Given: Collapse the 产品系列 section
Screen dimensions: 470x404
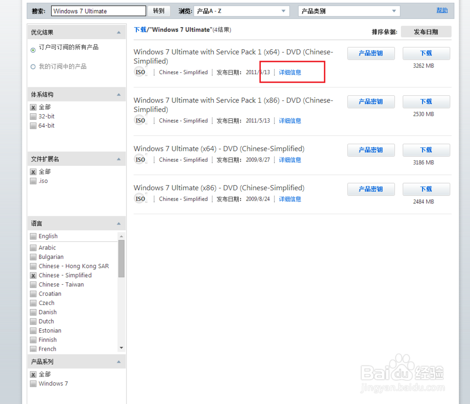Looking at the screenshot, I should pos(119,362).
